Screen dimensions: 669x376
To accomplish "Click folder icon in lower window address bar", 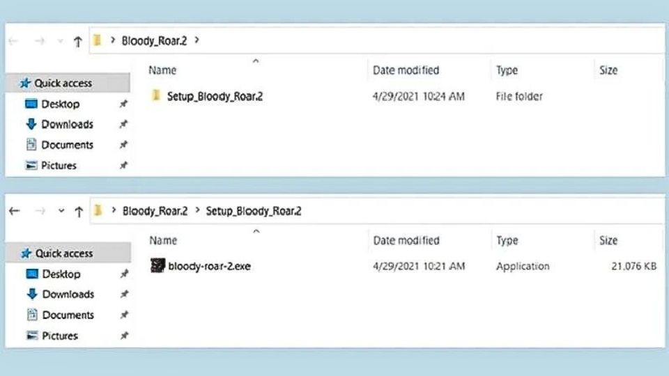I will click(98, 210).
